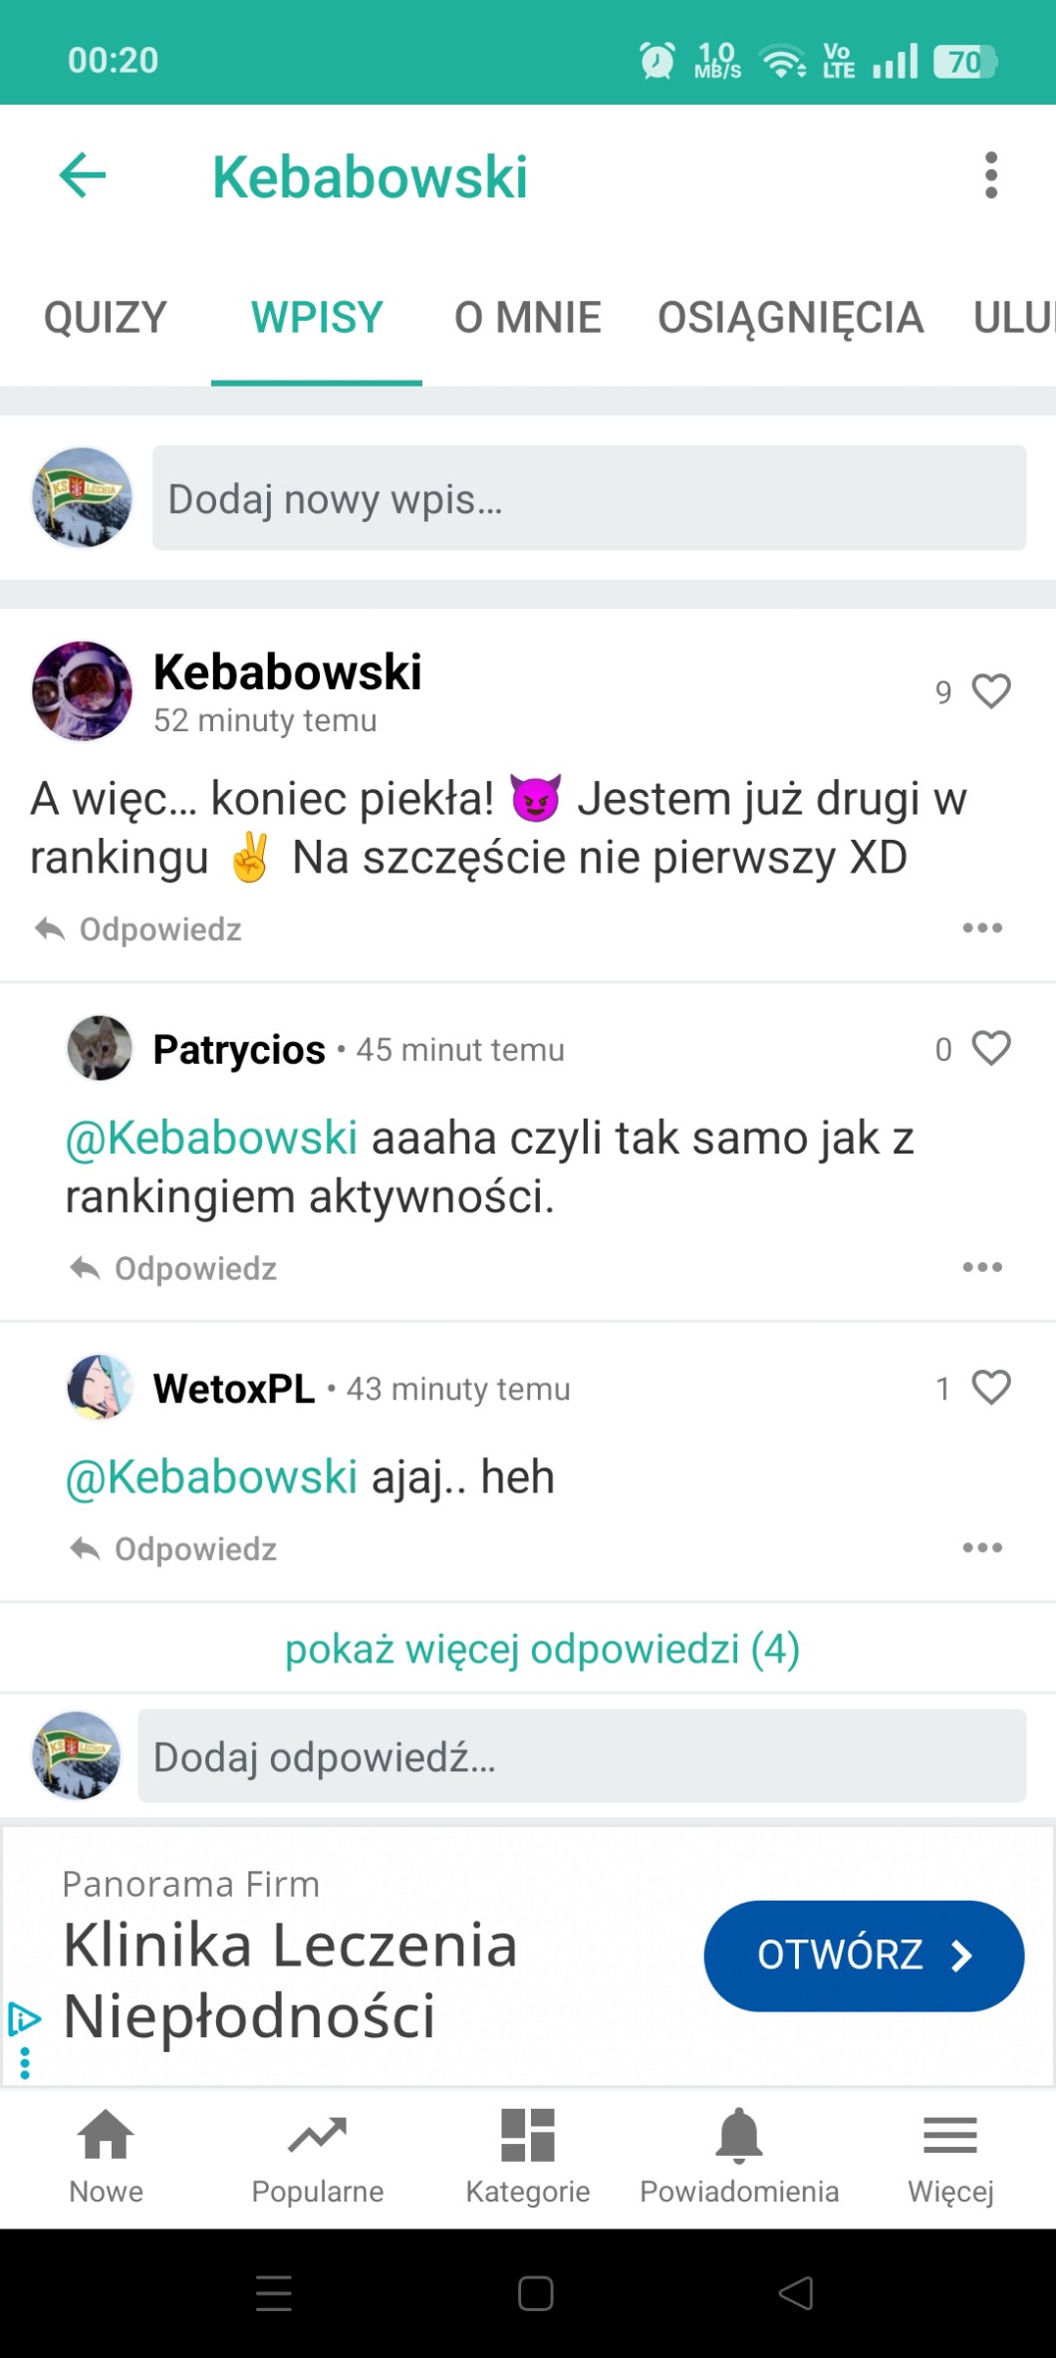Toggle the heart on WetoxPL's reply
The width and height of the screenshot is (1056, 2358).
[x=991, y=1388]
